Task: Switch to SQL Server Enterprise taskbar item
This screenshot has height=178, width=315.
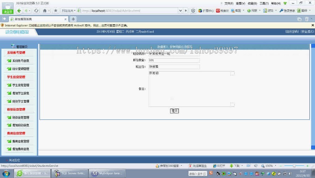Action: [x=70, y=173]
